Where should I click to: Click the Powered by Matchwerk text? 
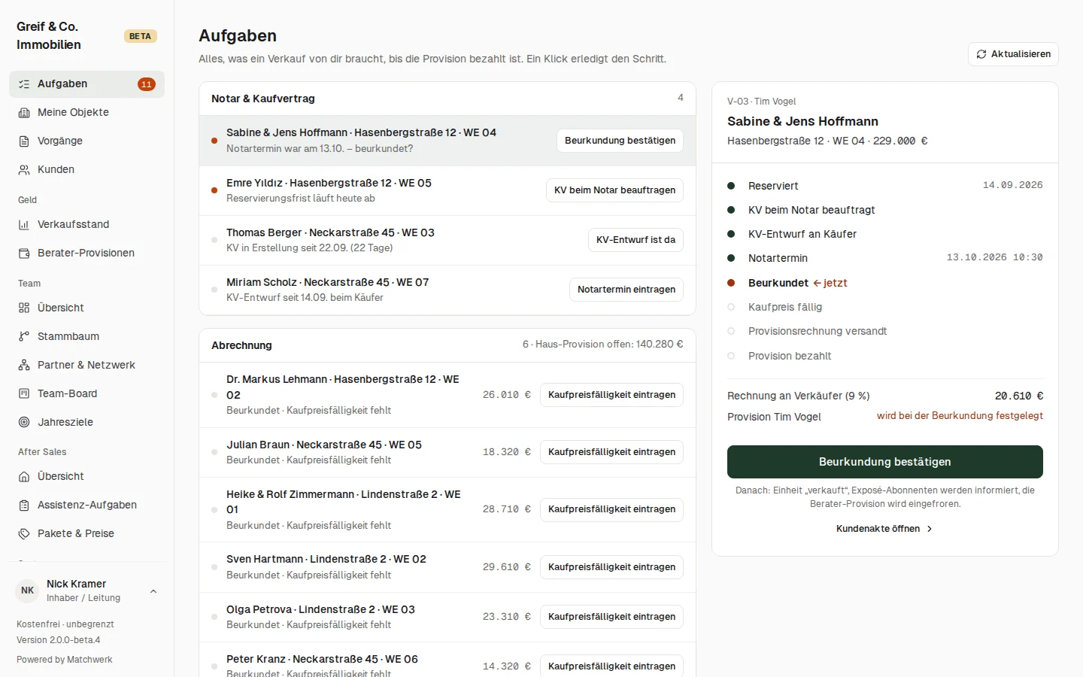[x=65, y=660]
